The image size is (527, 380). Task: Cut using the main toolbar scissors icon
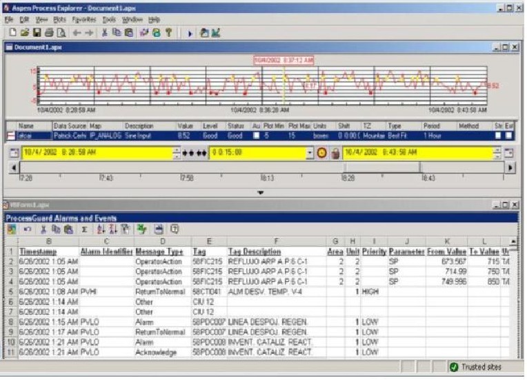[105, 32]
